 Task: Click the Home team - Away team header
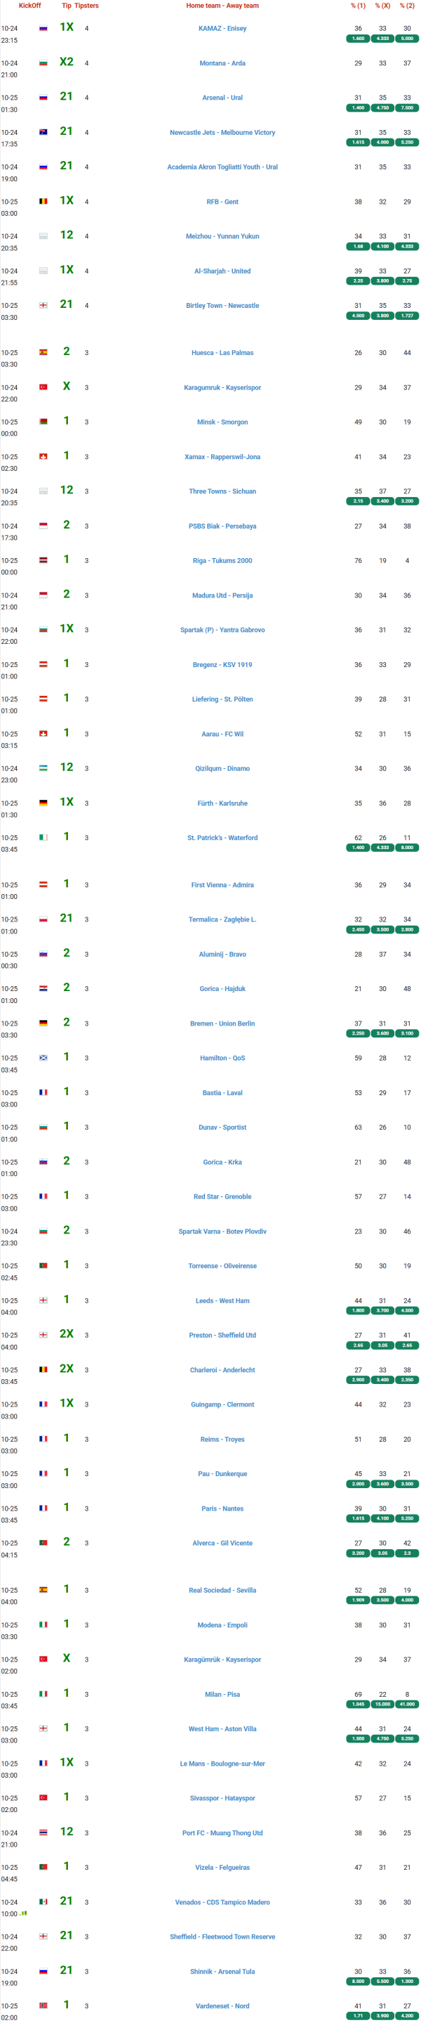pyautogui.click(x=222, y=6)
